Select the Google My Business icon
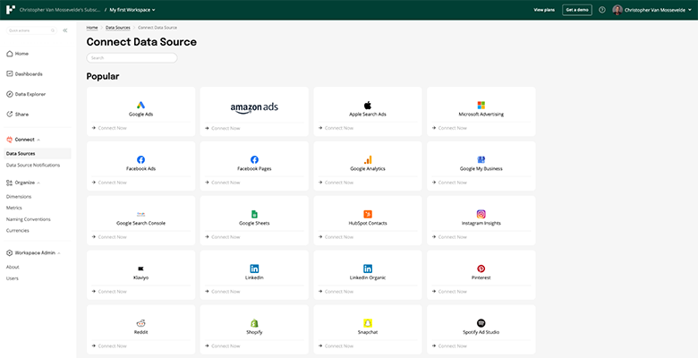698x358 pixels. click(481, 160)
